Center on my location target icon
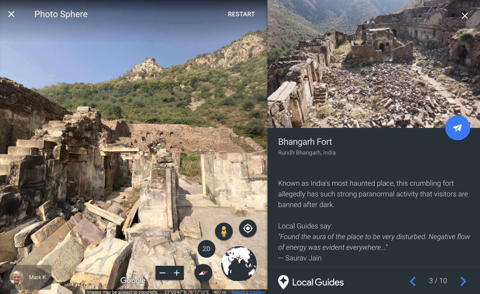480x294 pixels. pos(248,228)
